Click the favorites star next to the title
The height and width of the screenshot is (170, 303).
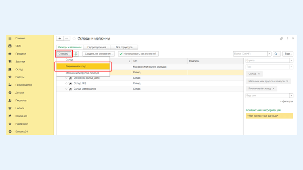tap(74, 38)
